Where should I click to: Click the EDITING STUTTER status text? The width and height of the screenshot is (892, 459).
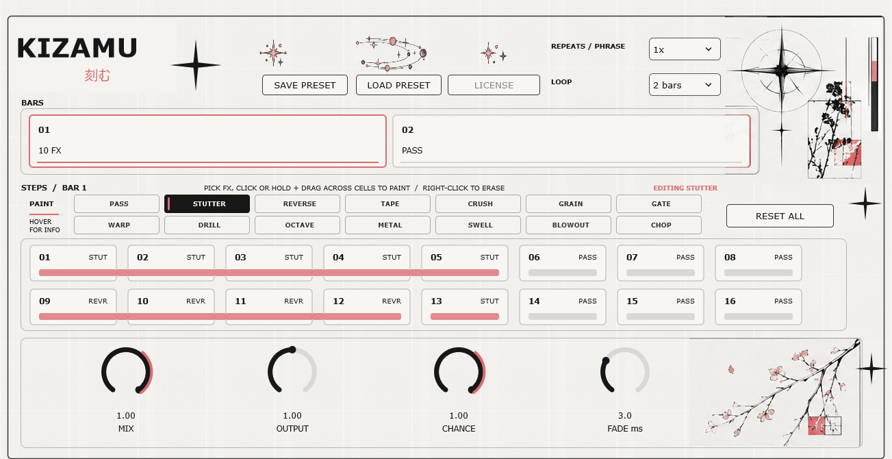pyautogui.click(x=685, y=188)
